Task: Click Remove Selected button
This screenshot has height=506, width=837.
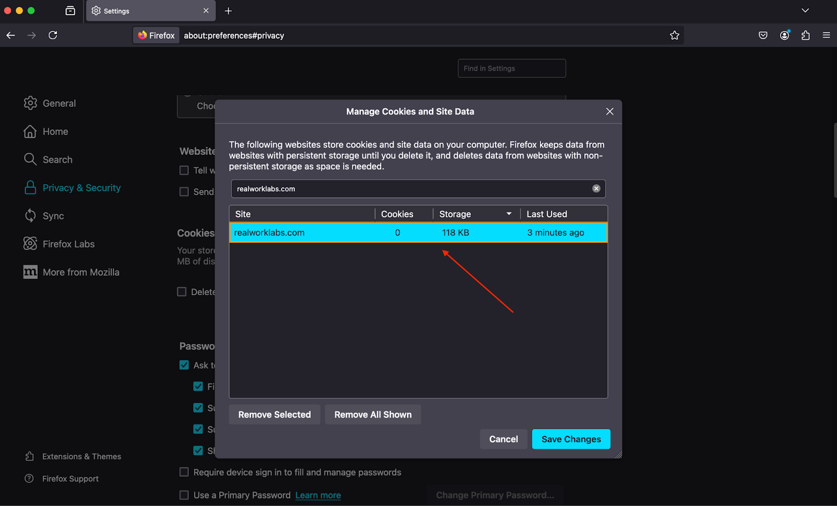Action: click(x=275, y=414)
